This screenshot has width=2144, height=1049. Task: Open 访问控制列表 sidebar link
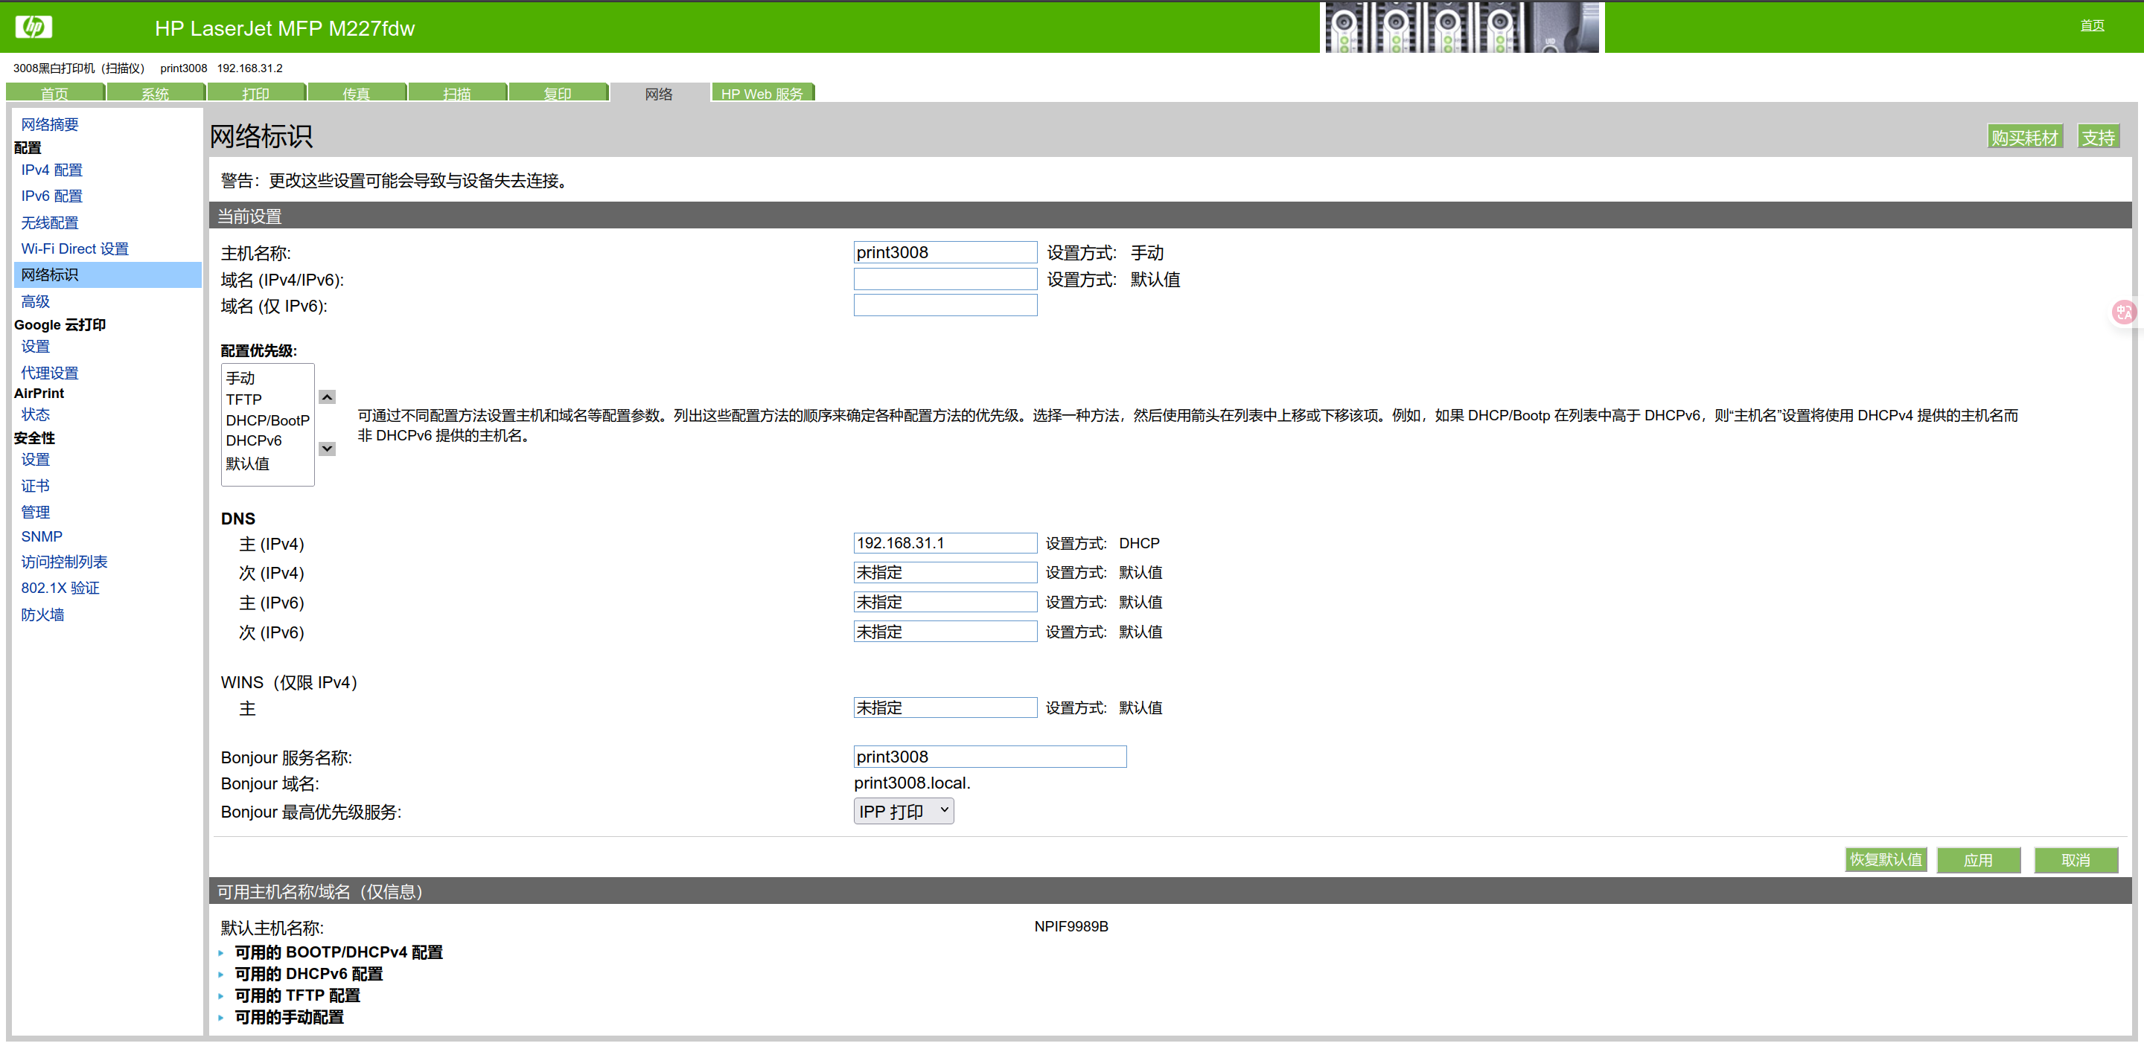(x=64, y=562)
